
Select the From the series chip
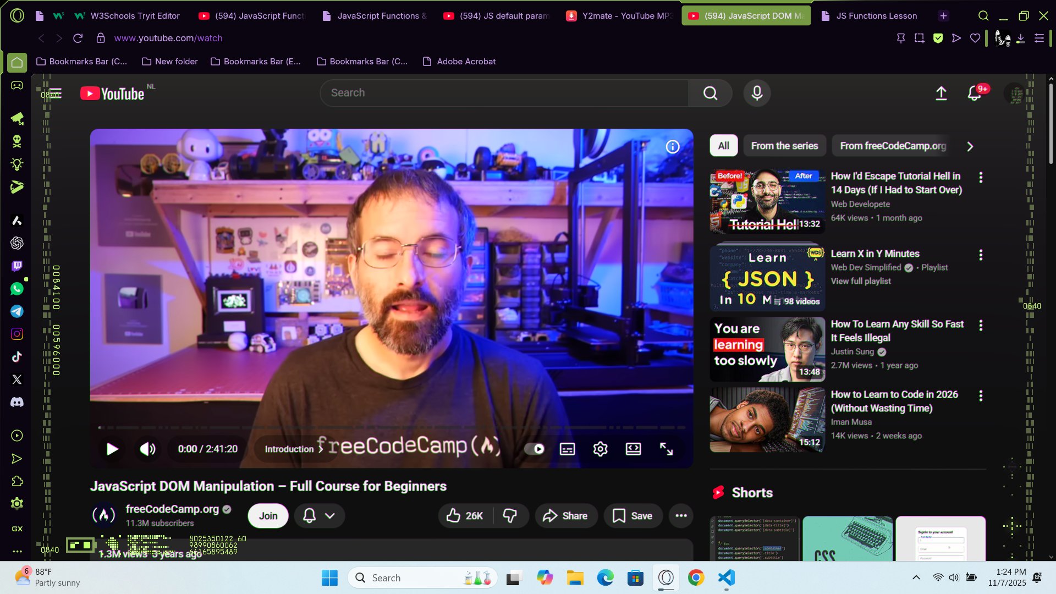point(784,146)
